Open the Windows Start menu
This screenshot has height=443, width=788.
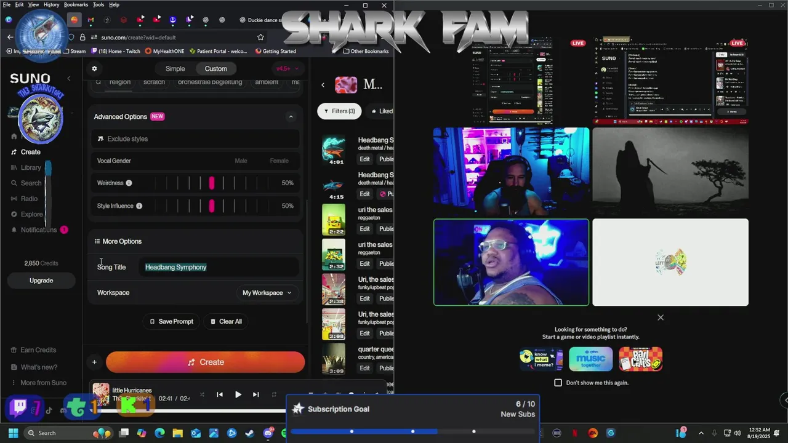click(13, 433)
